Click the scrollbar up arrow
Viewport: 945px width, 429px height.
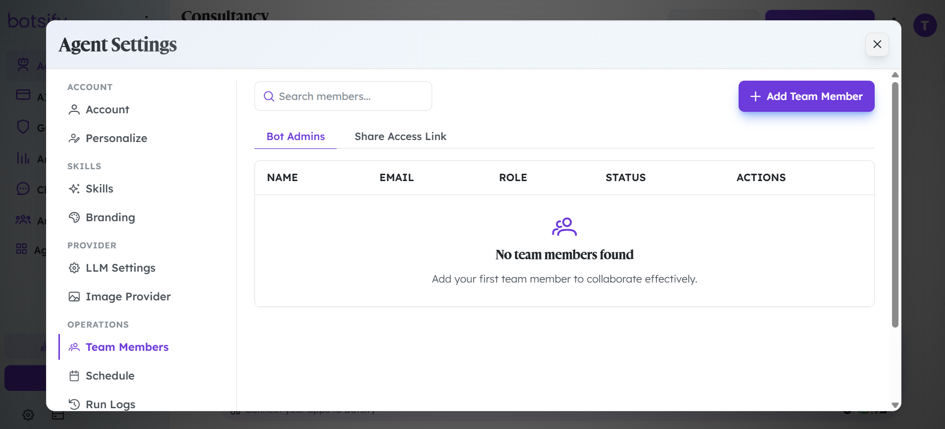coord(895,75)
